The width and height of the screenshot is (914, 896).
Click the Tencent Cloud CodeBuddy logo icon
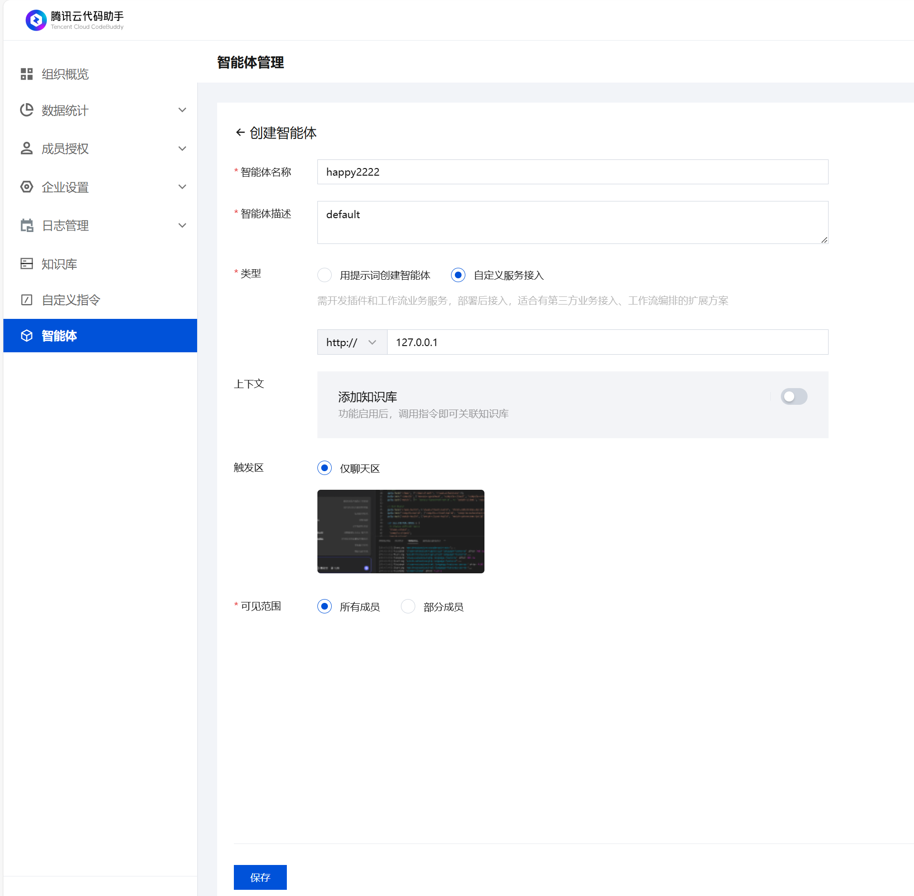coord(36,20)
